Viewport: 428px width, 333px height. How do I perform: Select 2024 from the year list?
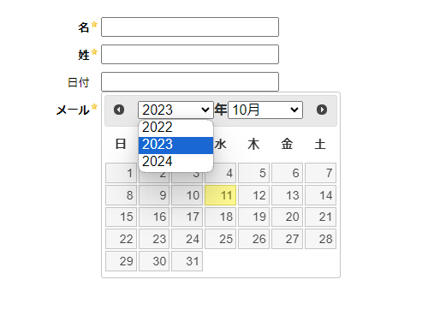(x=175, y=162)
